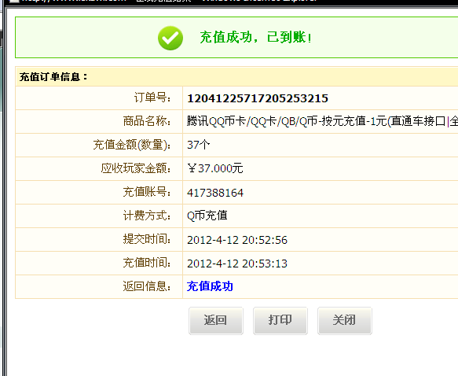Click the 充值金额(数量) label
The image size is (458, 376).
(x=132, y=145)
